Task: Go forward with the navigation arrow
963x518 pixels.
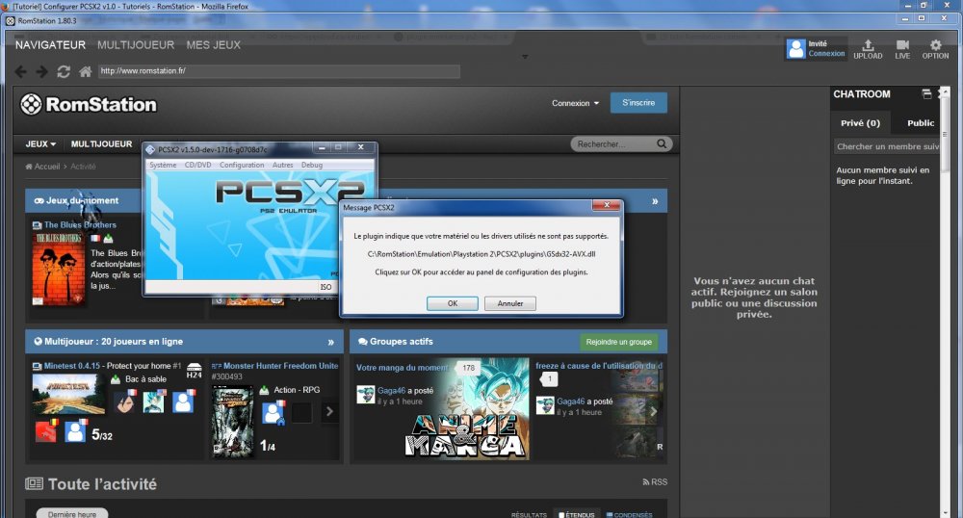Action: click(x=41, y=72)
